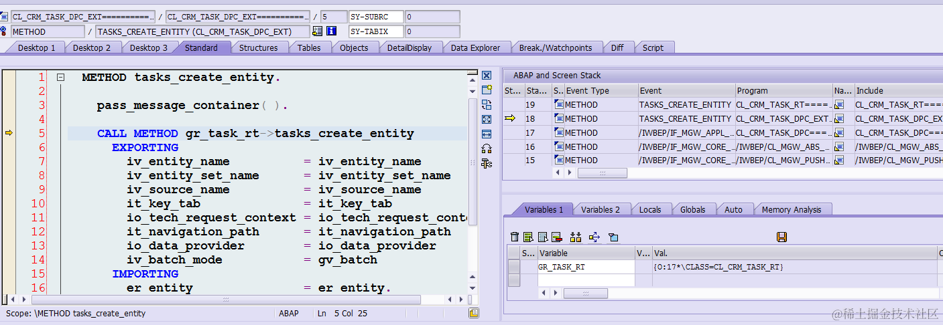
Task: Click the stack kind icon in row 19
Action: [558, 105]
